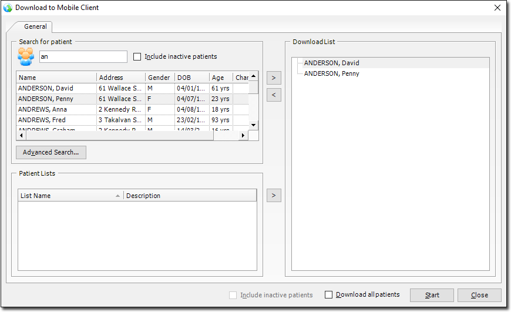Screen dimensions: 511x312
Task: Click the globe icon in the title bar
Action: tap(8, 8)
